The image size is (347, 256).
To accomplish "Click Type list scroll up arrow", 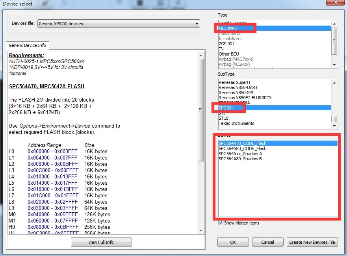I will 334,24.
